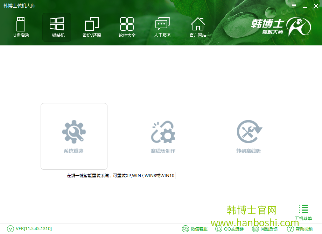Click the online reinstall tooltip text bar
This screenshot has height=234, width=322.
click(x=120, y=176)
